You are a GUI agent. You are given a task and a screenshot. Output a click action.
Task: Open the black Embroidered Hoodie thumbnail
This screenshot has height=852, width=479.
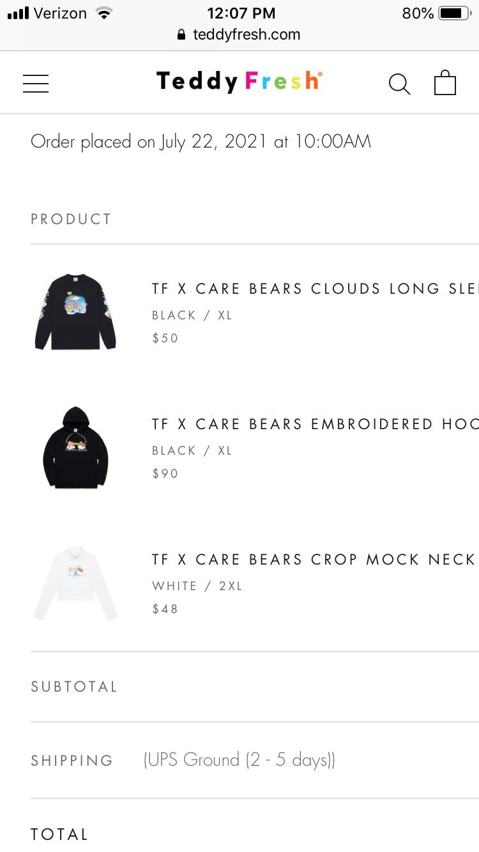tap(75, 448)
